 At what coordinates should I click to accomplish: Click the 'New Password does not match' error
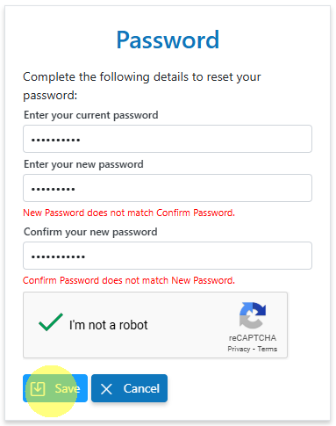coord(129,213)
